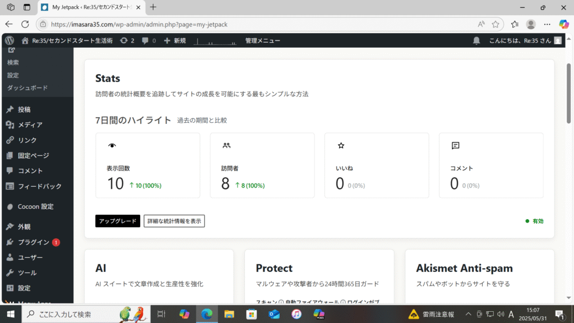574x323 pixels.
Task: Select the コメント stats card
Action: [x=491, y=165]
